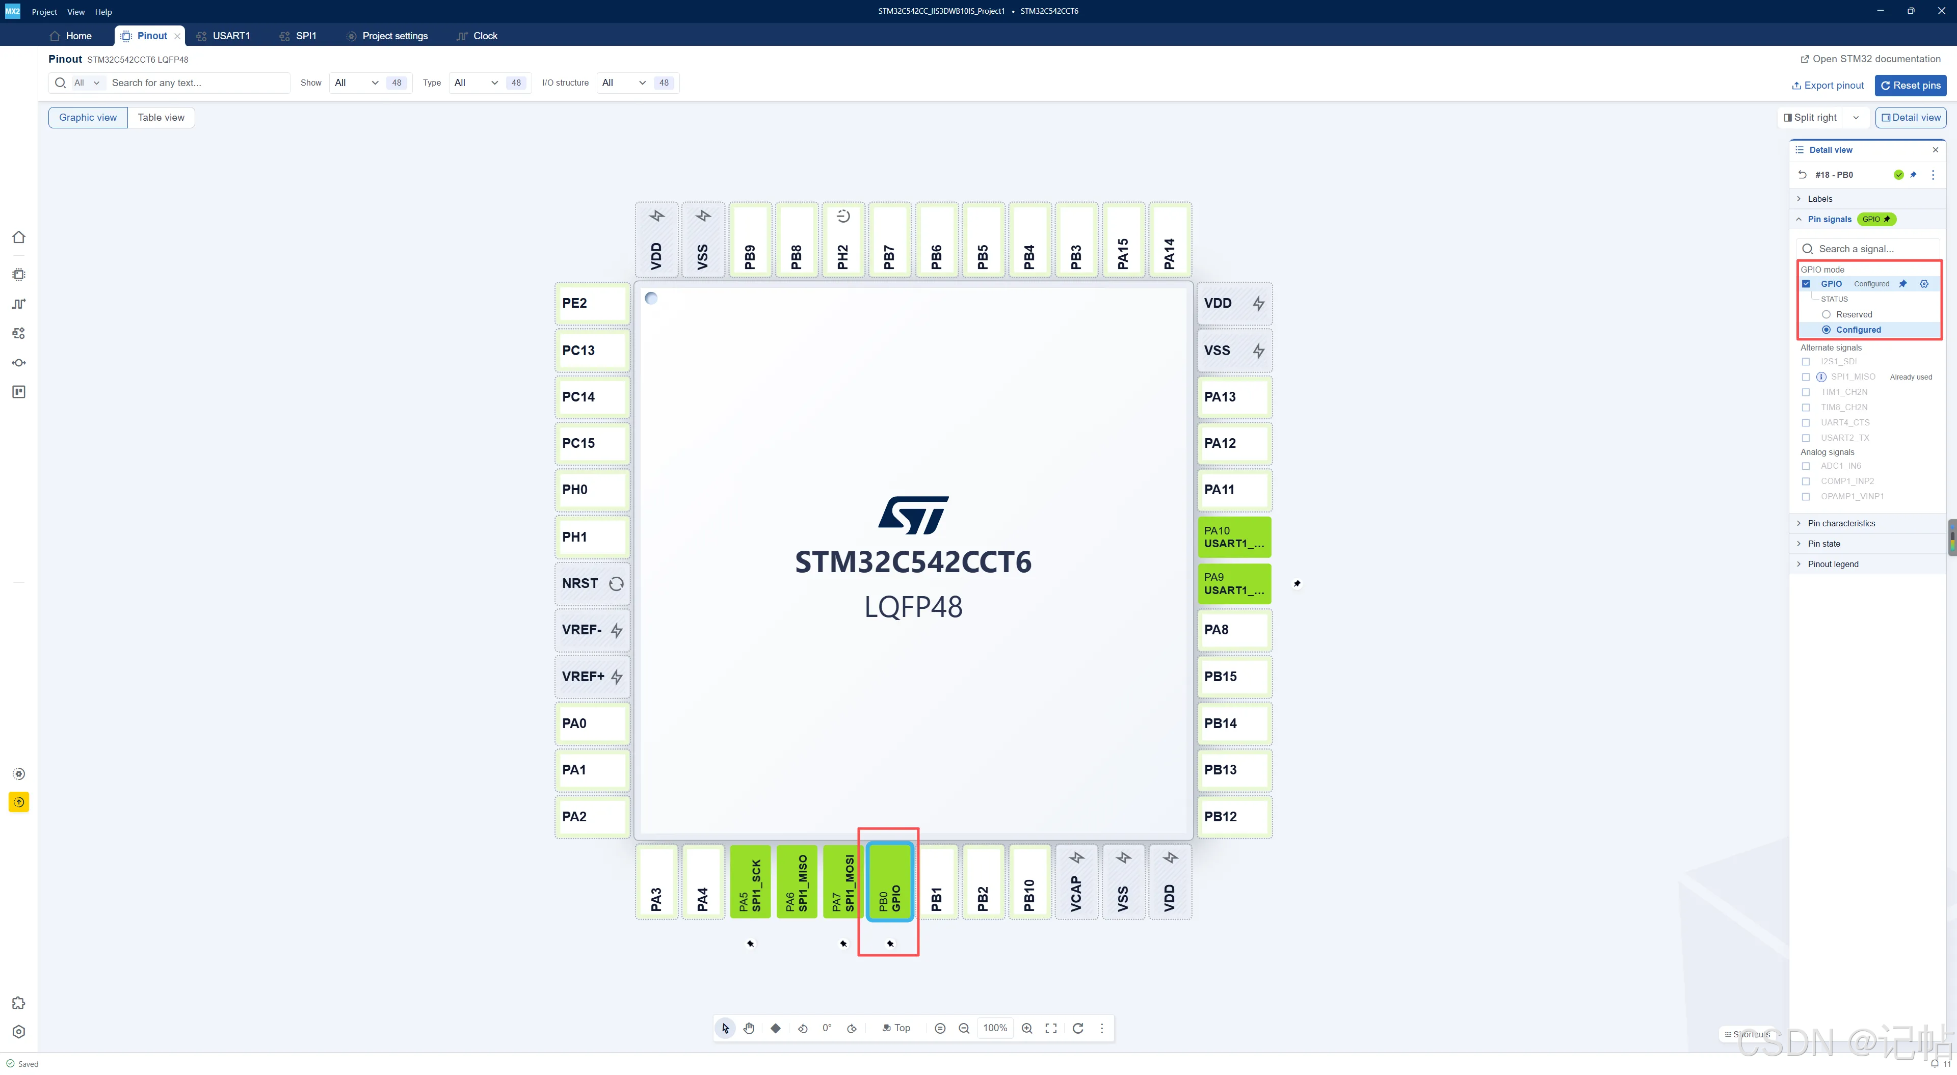Switch to Table view
This screenshot has width=1957, height=1075.
click(161, 117)
